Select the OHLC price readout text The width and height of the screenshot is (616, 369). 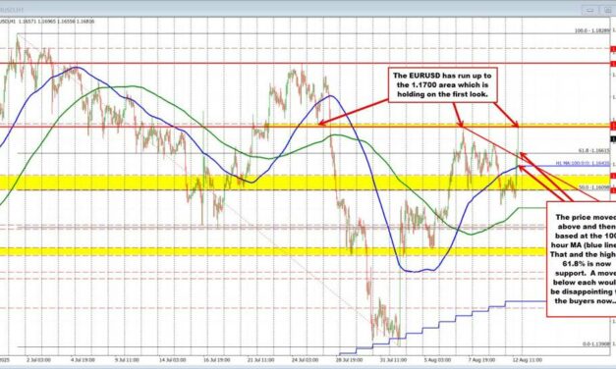[x=56, y=22]
